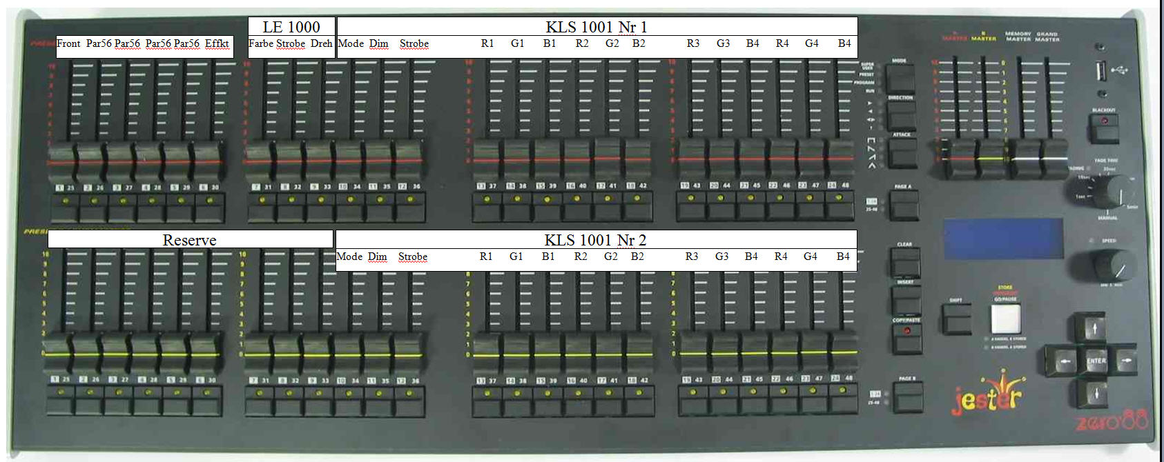Click KLS 1001 Nr 1 Mode fader
The width and height of the screenshot is (1164, 462).
[x=349, y=161]
